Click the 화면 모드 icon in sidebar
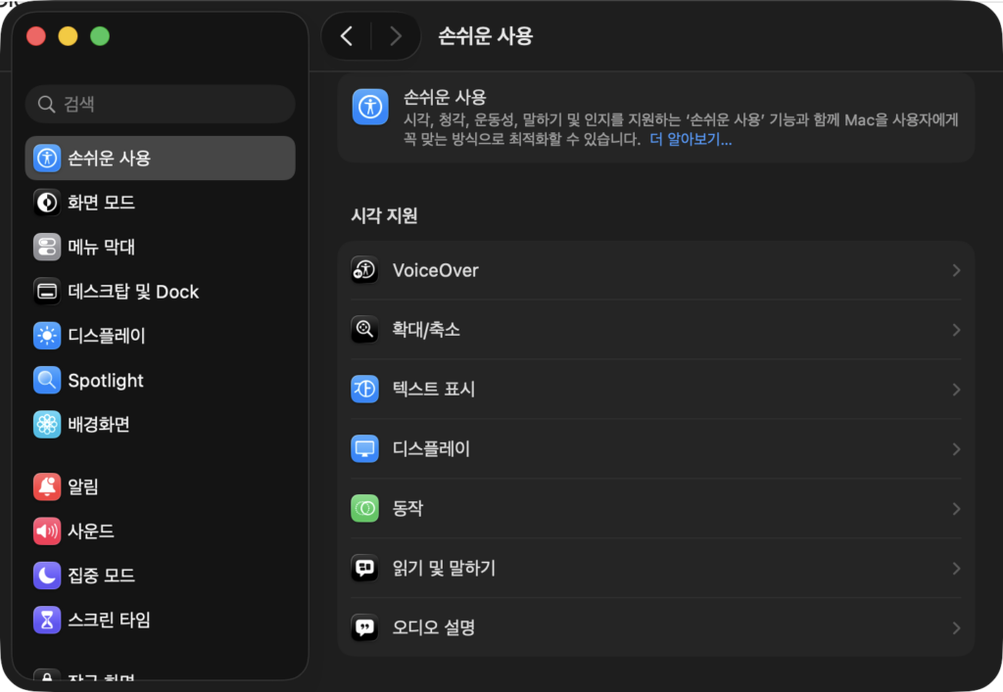The width and height of the screenshot is (1003, 692). 47,203
